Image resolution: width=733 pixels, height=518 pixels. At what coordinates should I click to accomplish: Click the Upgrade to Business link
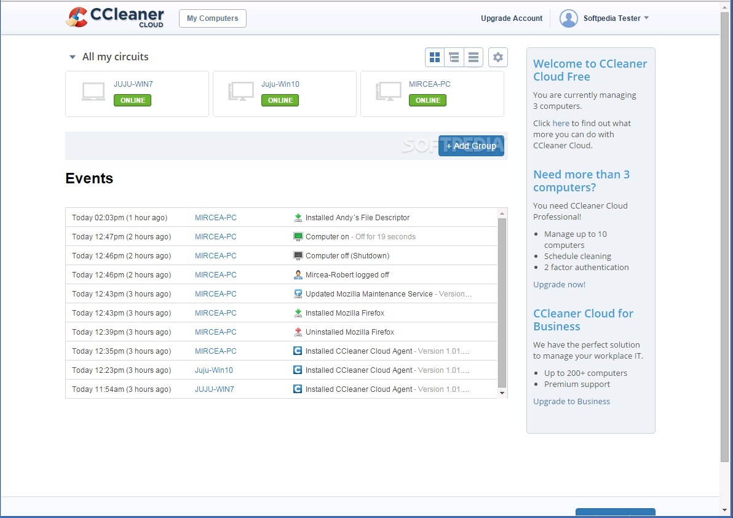click(x=572, y=401)
